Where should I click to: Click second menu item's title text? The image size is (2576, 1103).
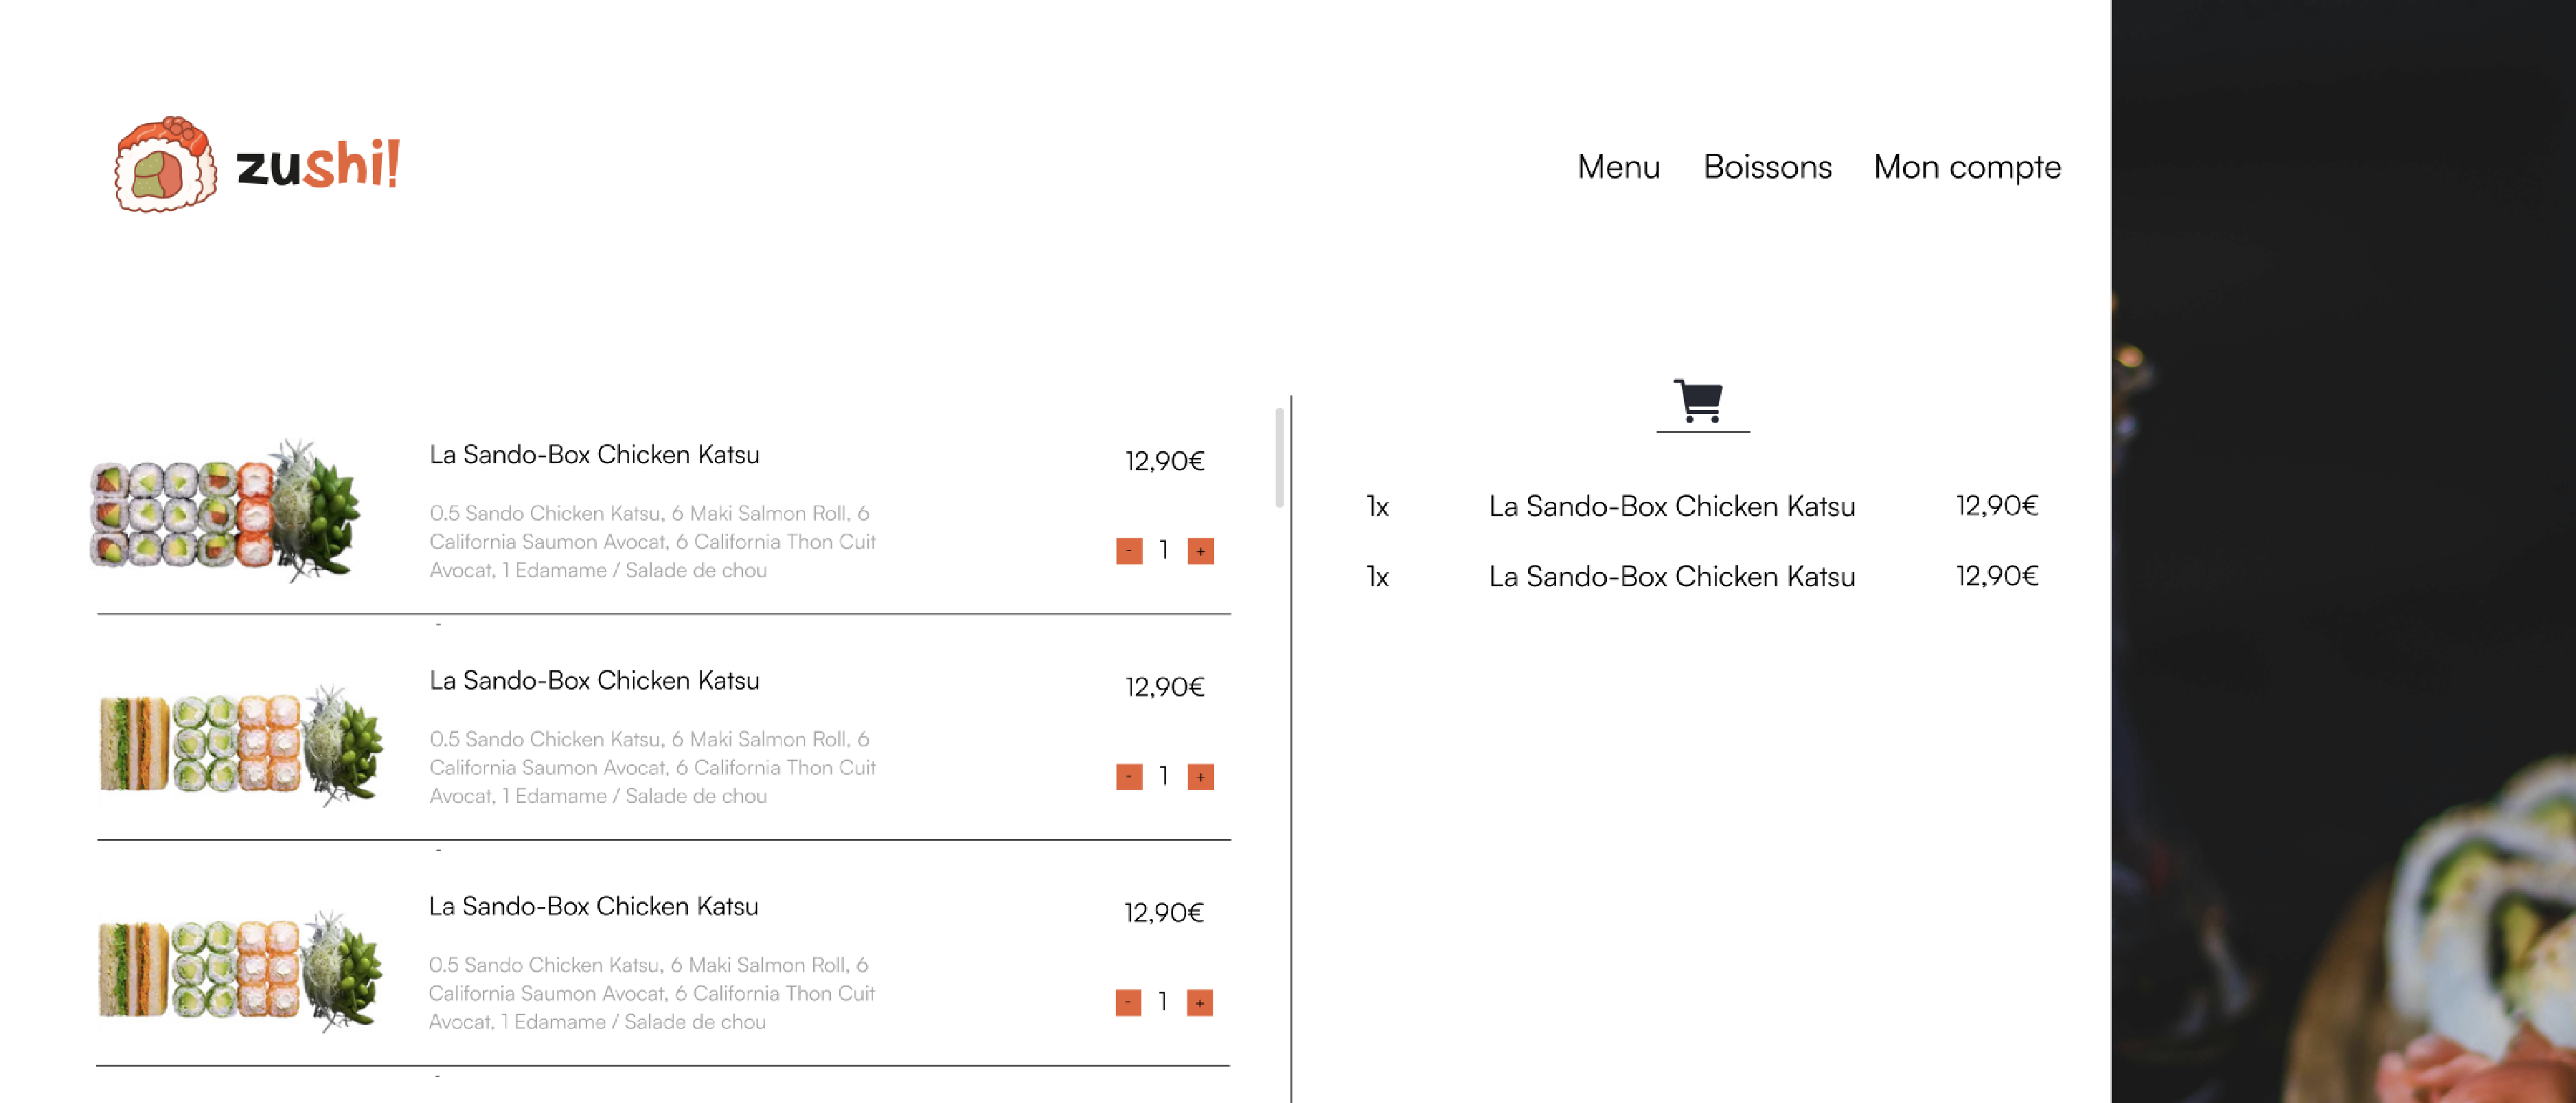coord(594,681)
